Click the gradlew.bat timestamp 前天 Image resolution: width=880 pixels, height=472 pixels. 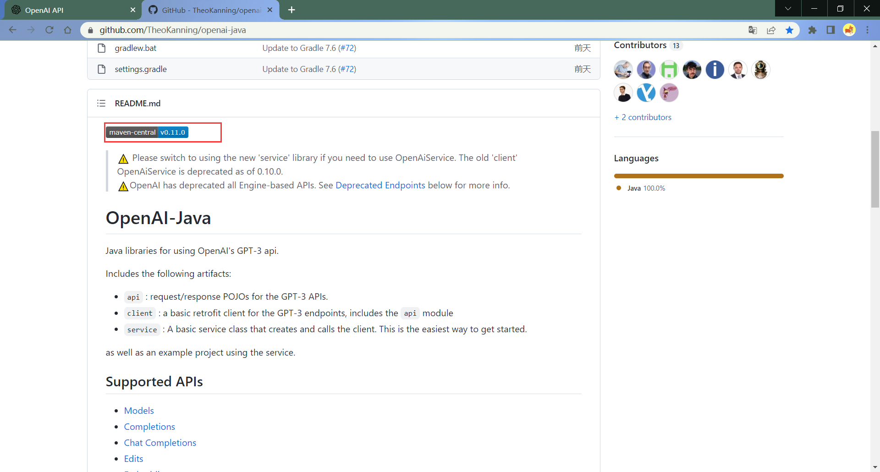pos(583,48)
